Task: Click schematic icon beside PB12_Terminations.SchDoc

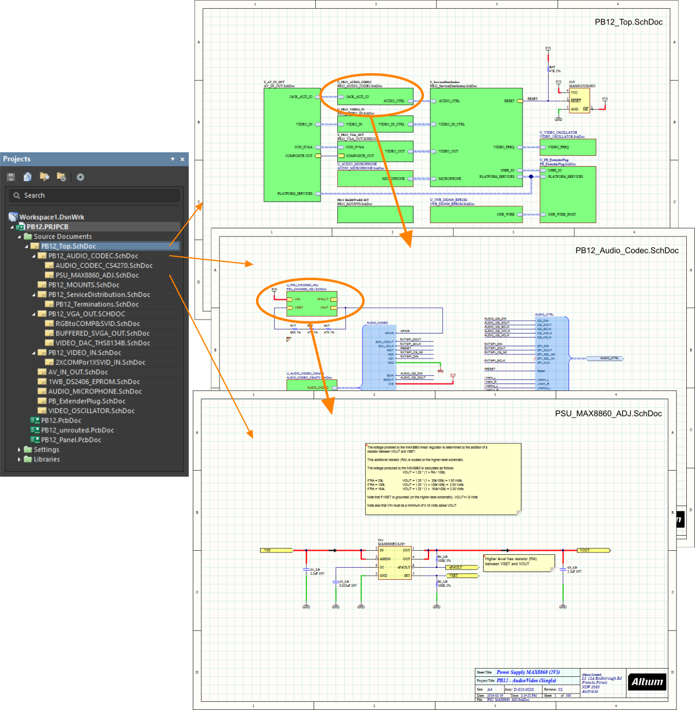Action: click(49, 304)
